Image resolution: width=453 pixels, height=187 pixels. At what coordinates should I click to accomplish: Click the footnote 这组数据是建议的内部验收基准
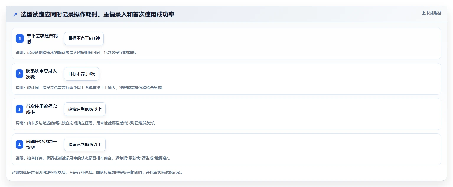point(97,172)
